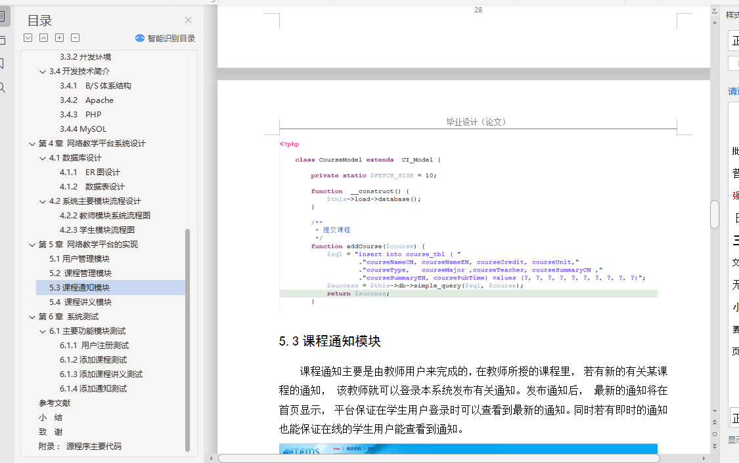
Task: Click the plus icon to add heading
Action: (x=59, y=37)
